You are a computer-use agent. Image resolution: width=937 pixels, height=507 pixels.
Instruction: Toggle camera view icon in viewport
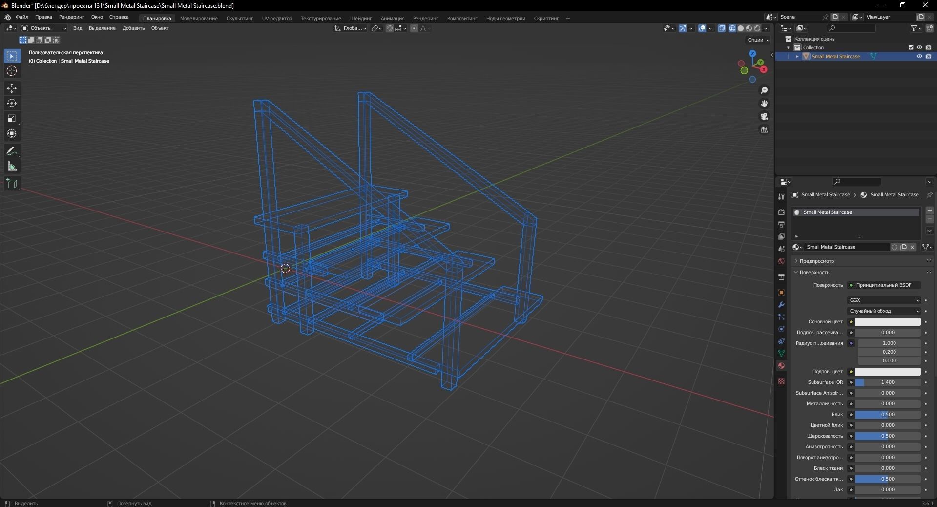click(x=764, y=116)
